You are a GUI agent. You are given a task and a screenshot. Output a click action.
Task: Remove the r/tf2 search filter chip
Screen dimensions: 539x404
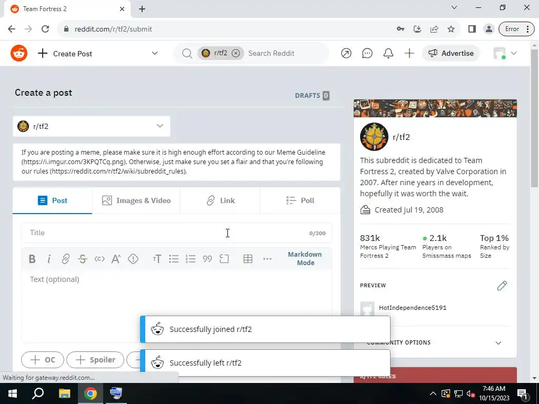pos(235,53)
